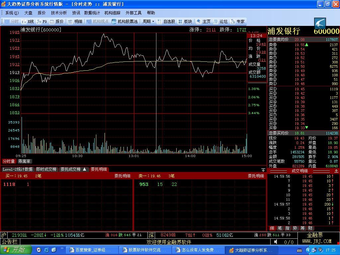This screenshot has height=255, width=340.
Task: Open the 系统(S) menu
Action: pyautogui.click(x=12, y=13)
